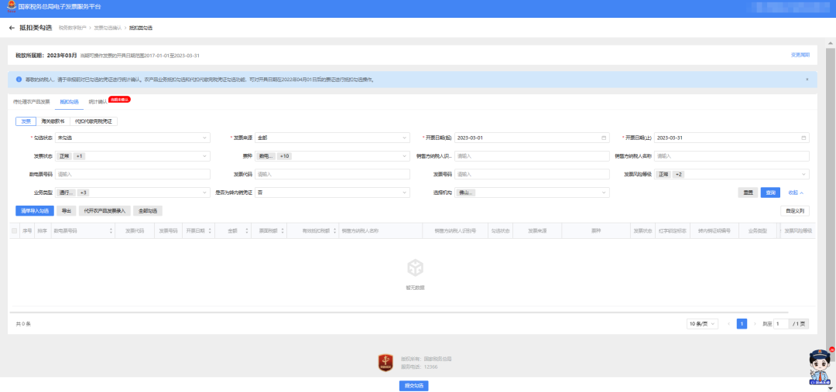This screenshot has width=836, height=392.
Task: Close the blue notice banner
Action: [x=806, y=79]
